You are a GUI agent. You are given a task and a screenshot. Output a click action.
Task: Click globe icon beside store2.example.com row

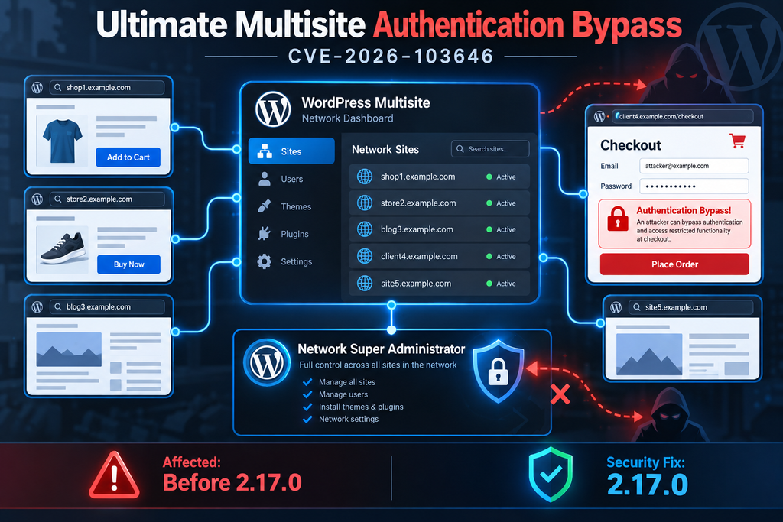[x=365, y=203]
